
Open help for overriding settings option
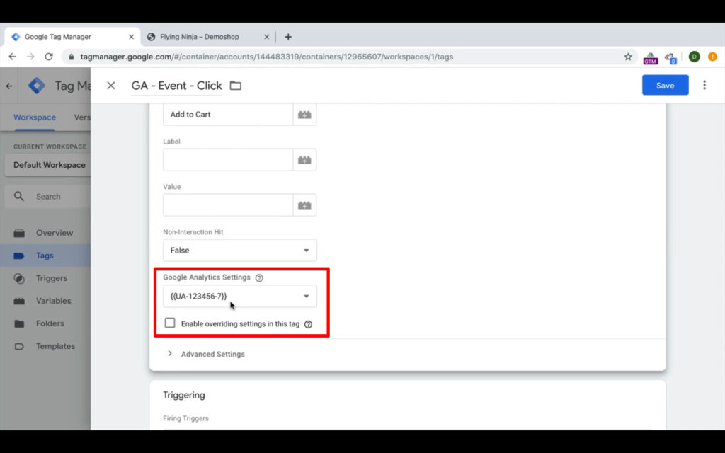309,324
